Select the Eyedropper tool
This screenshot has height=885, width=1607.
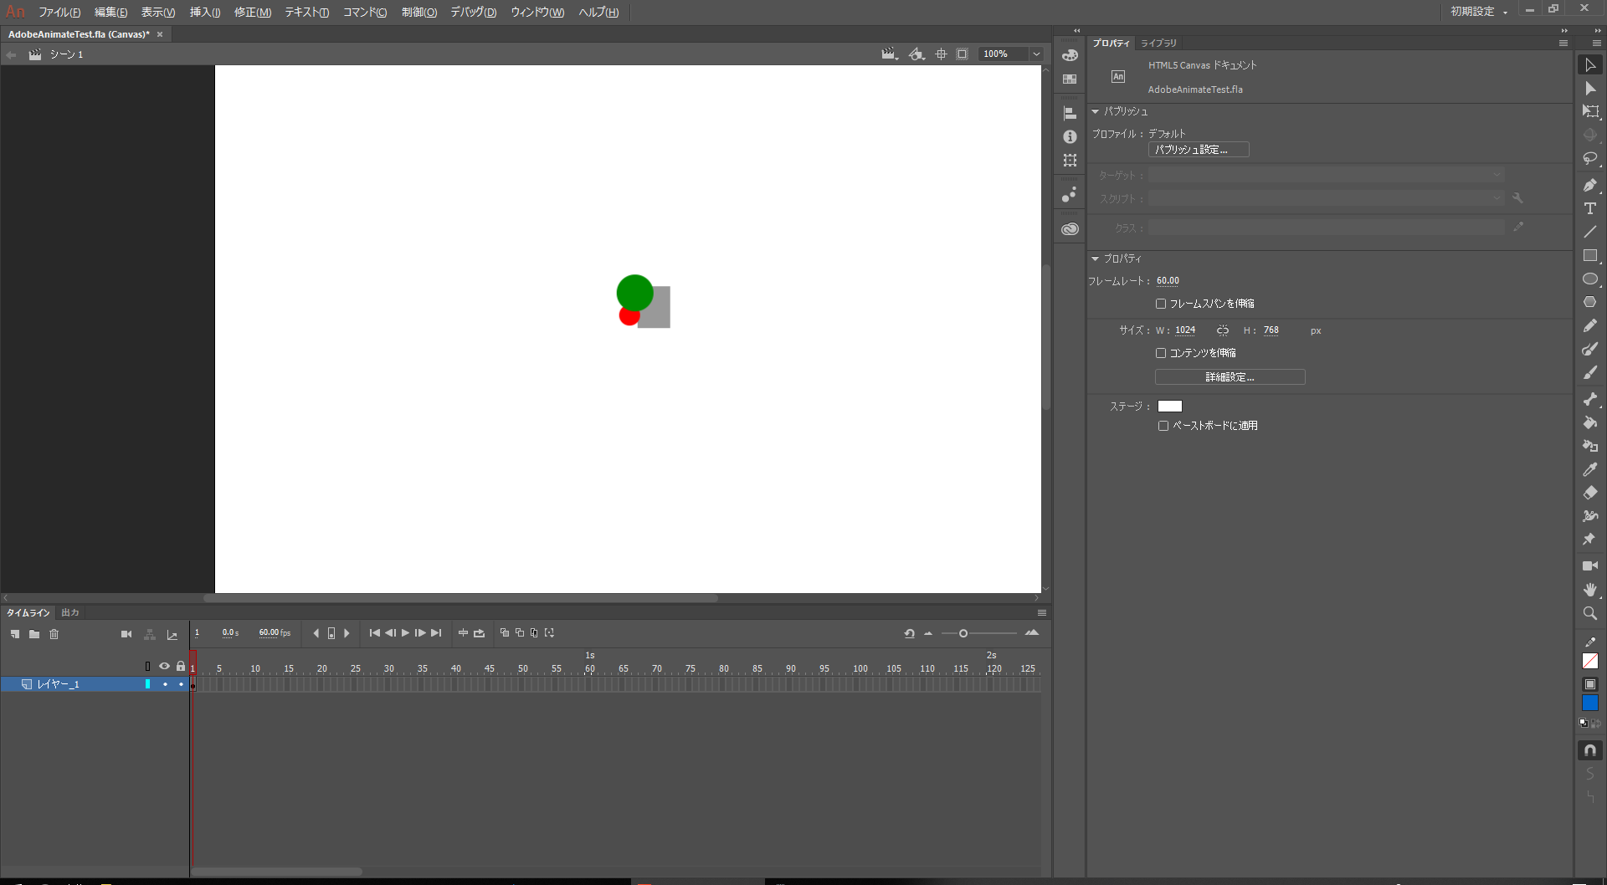coord(1590,469)
